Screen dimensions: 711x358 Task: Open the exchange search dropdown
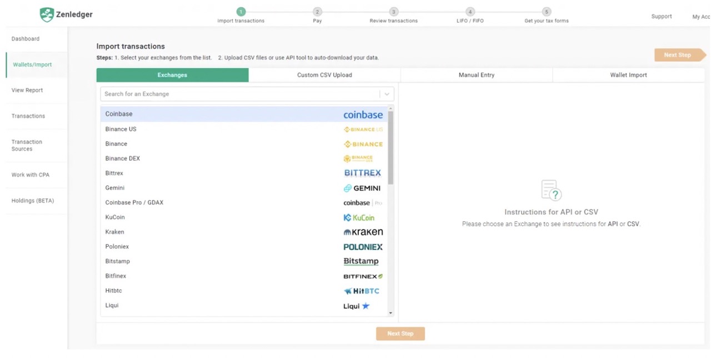tap(387, 94)
